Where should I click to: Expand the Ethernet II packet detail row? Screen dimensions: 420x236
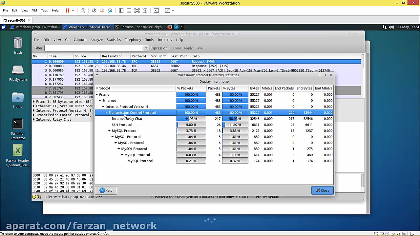click(34, 106)
